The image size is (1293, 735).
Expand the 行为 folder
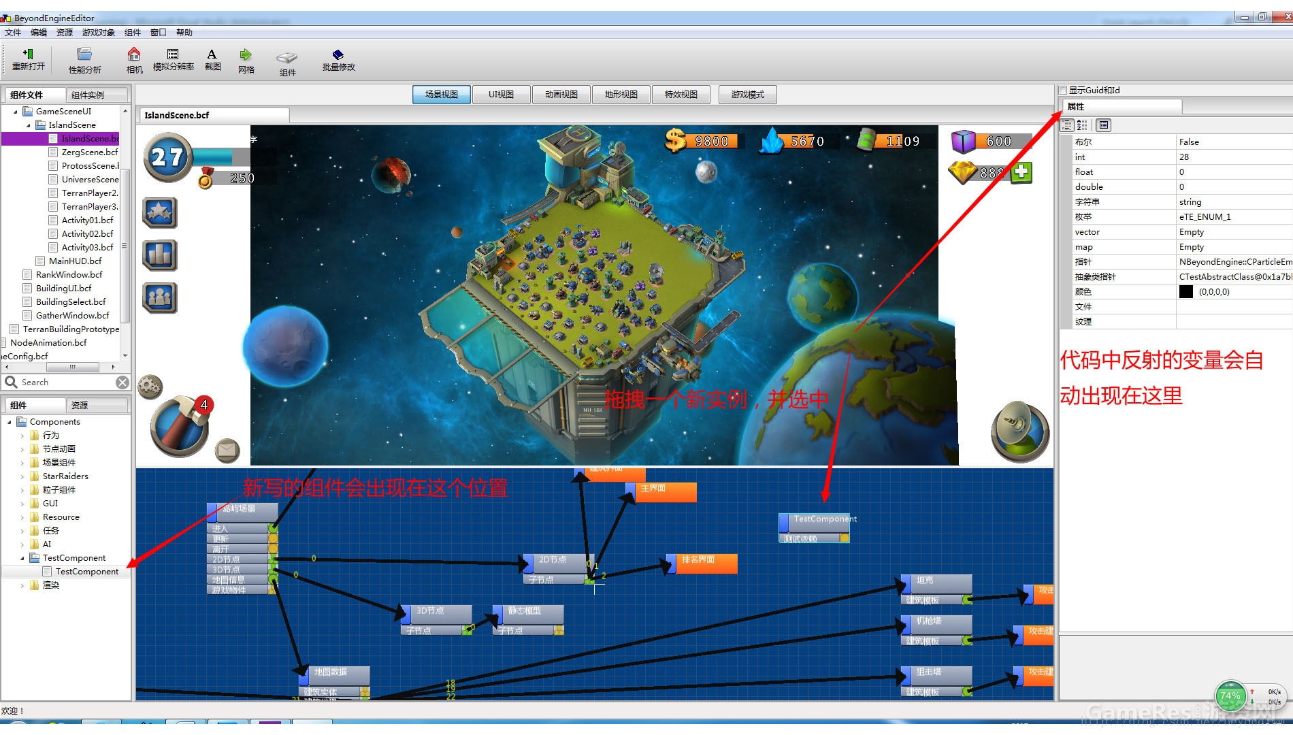tap(22, 436)
